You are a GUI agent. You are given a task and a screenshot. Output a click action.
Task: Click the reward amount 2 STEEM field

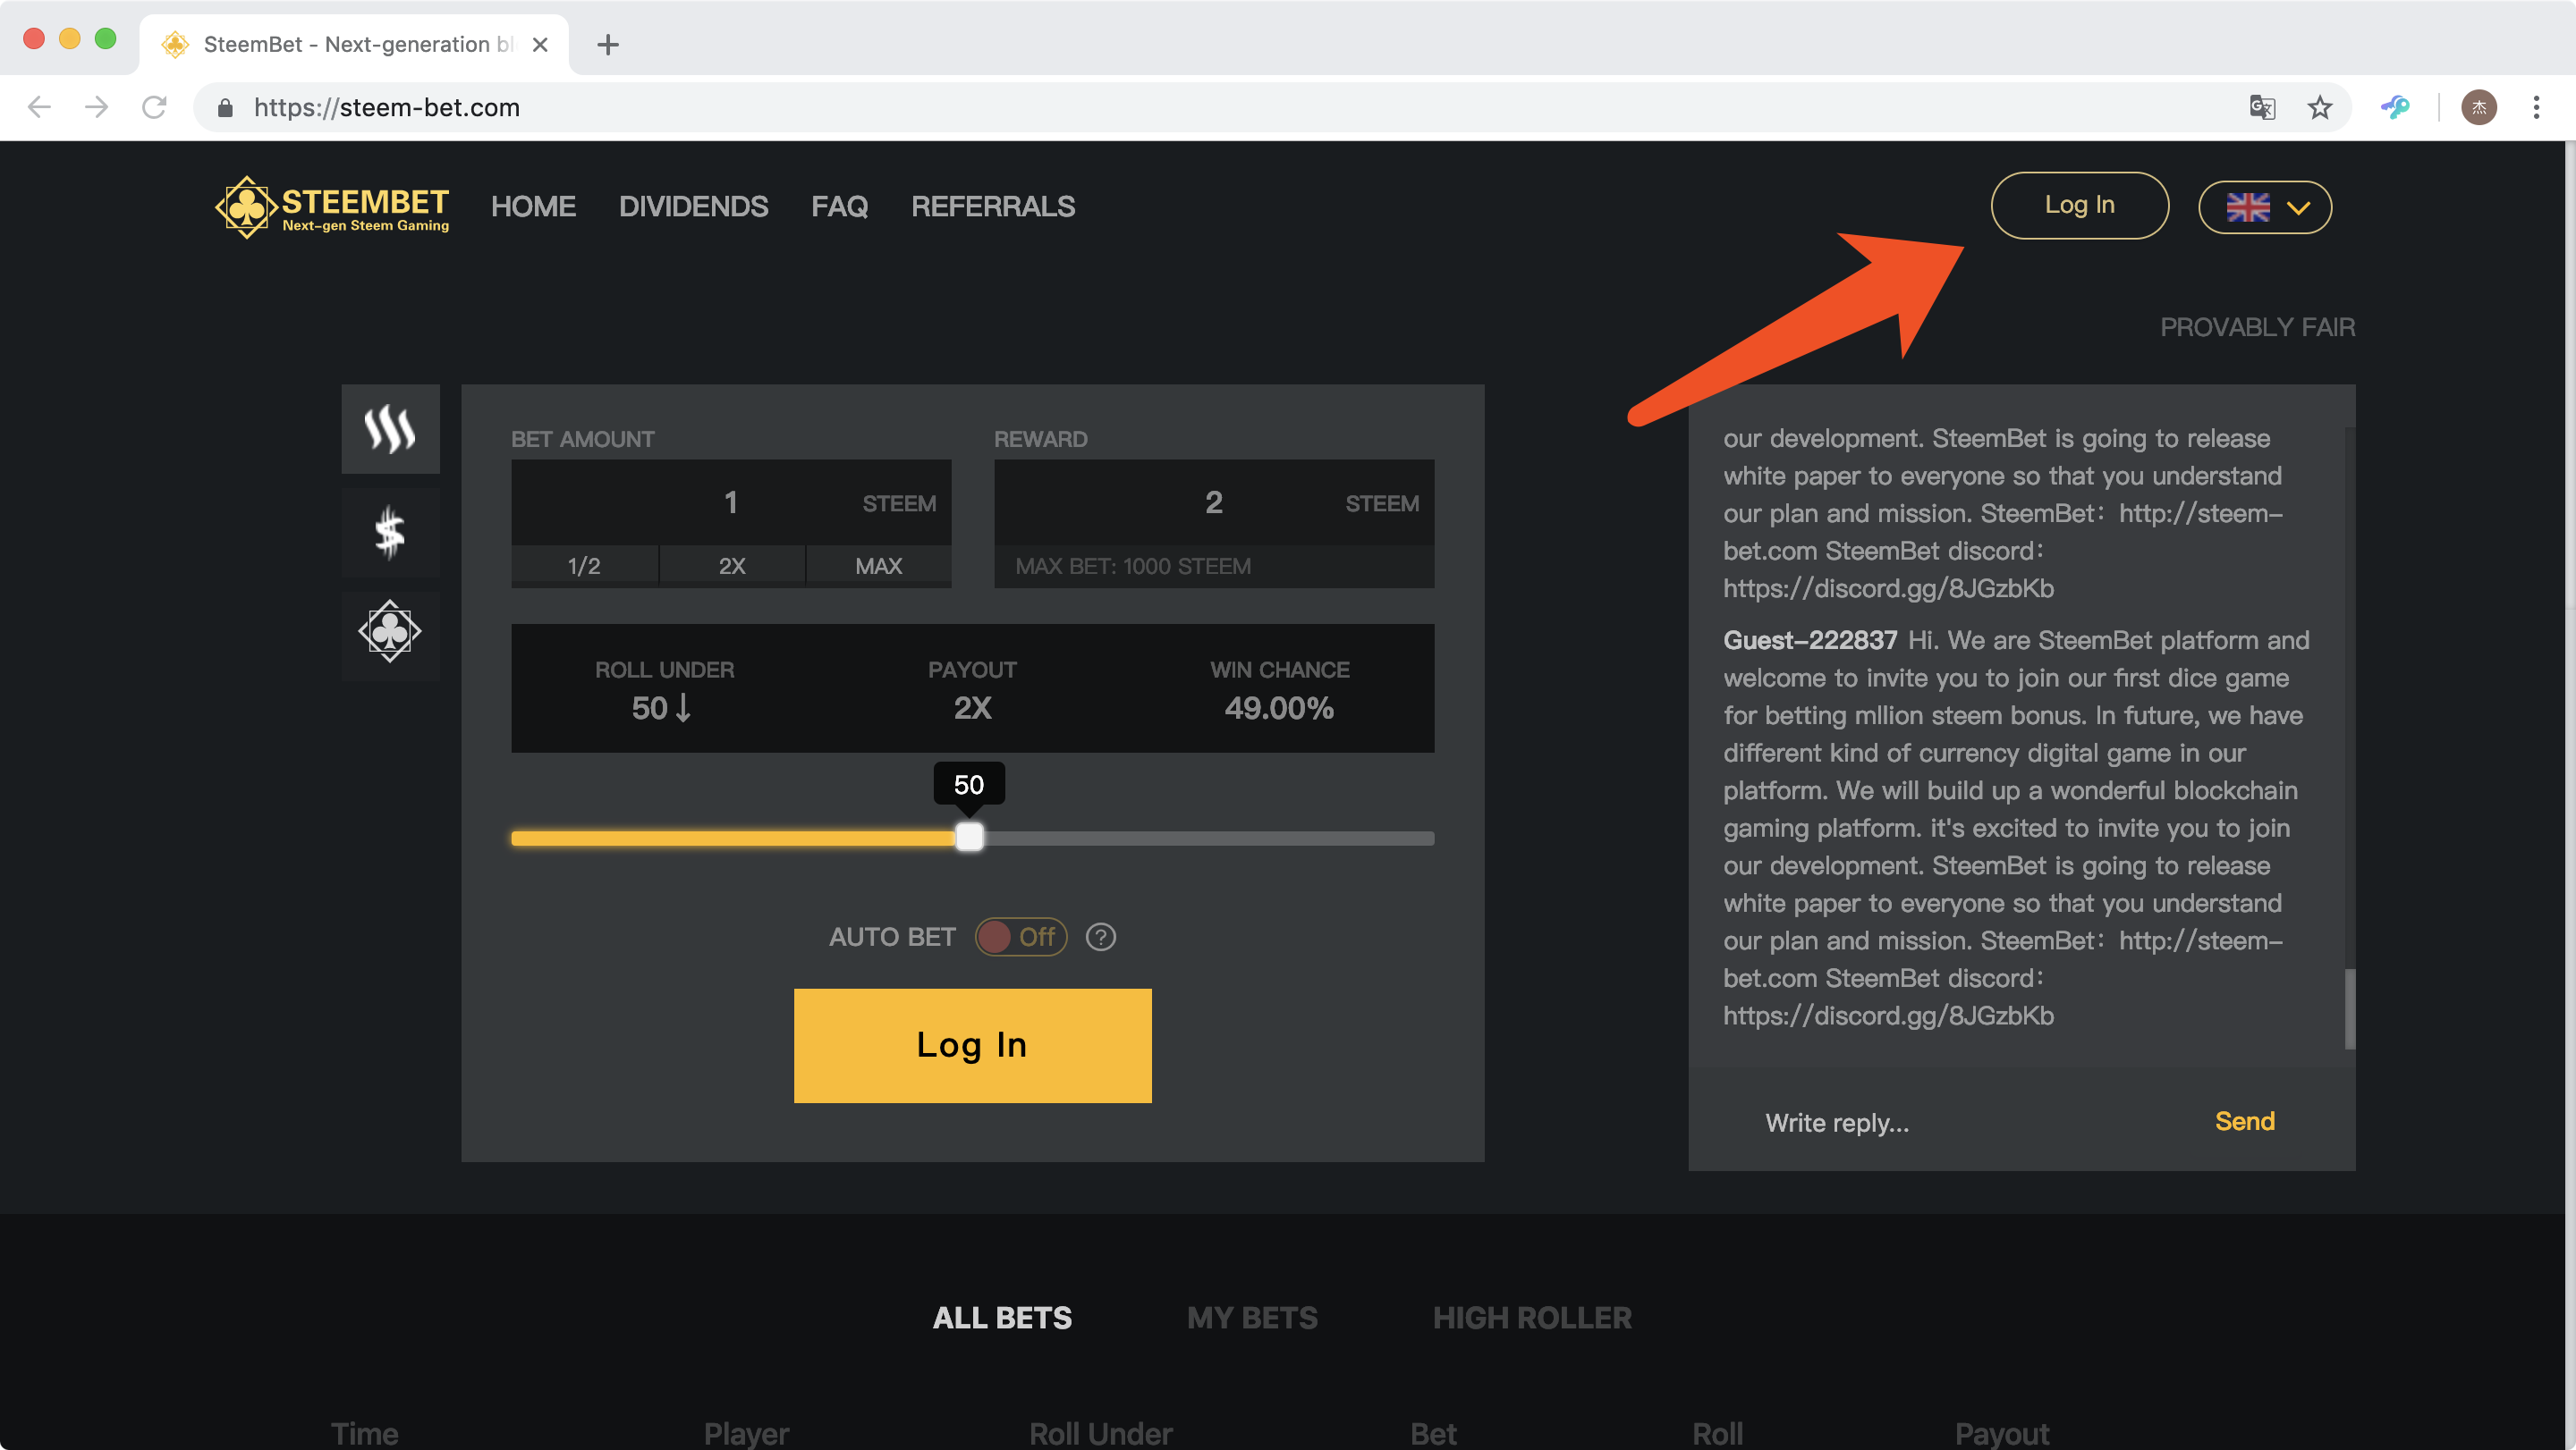[x=1214, y=502]
